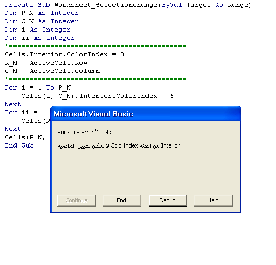
Task: Place cursor on the Worksheet_SelectionChange declaration line
Action: click(128, 5)
